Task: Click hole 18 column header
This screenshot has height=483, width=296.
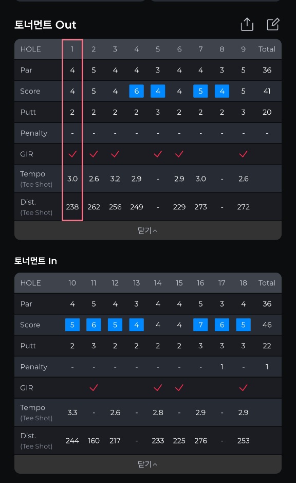Action: point(243,283)
